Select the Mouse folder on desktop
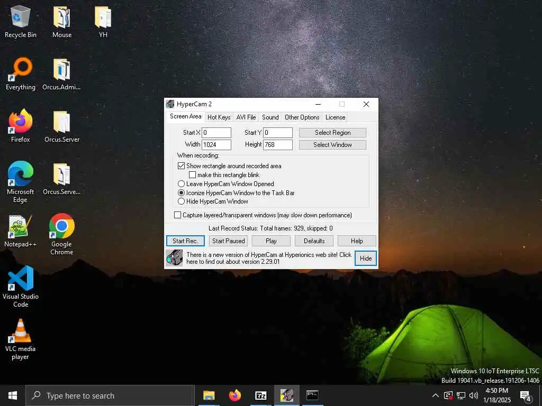Image resolution: width=542 pixels, height=406 pixels. coord(62,21)
